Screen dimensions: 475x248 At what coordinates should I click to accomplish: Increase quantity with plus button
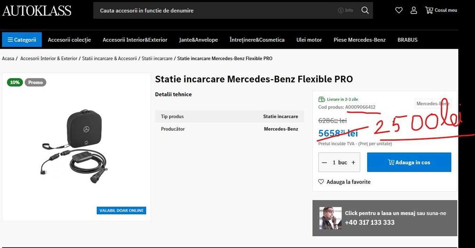(x=353, y=162)
